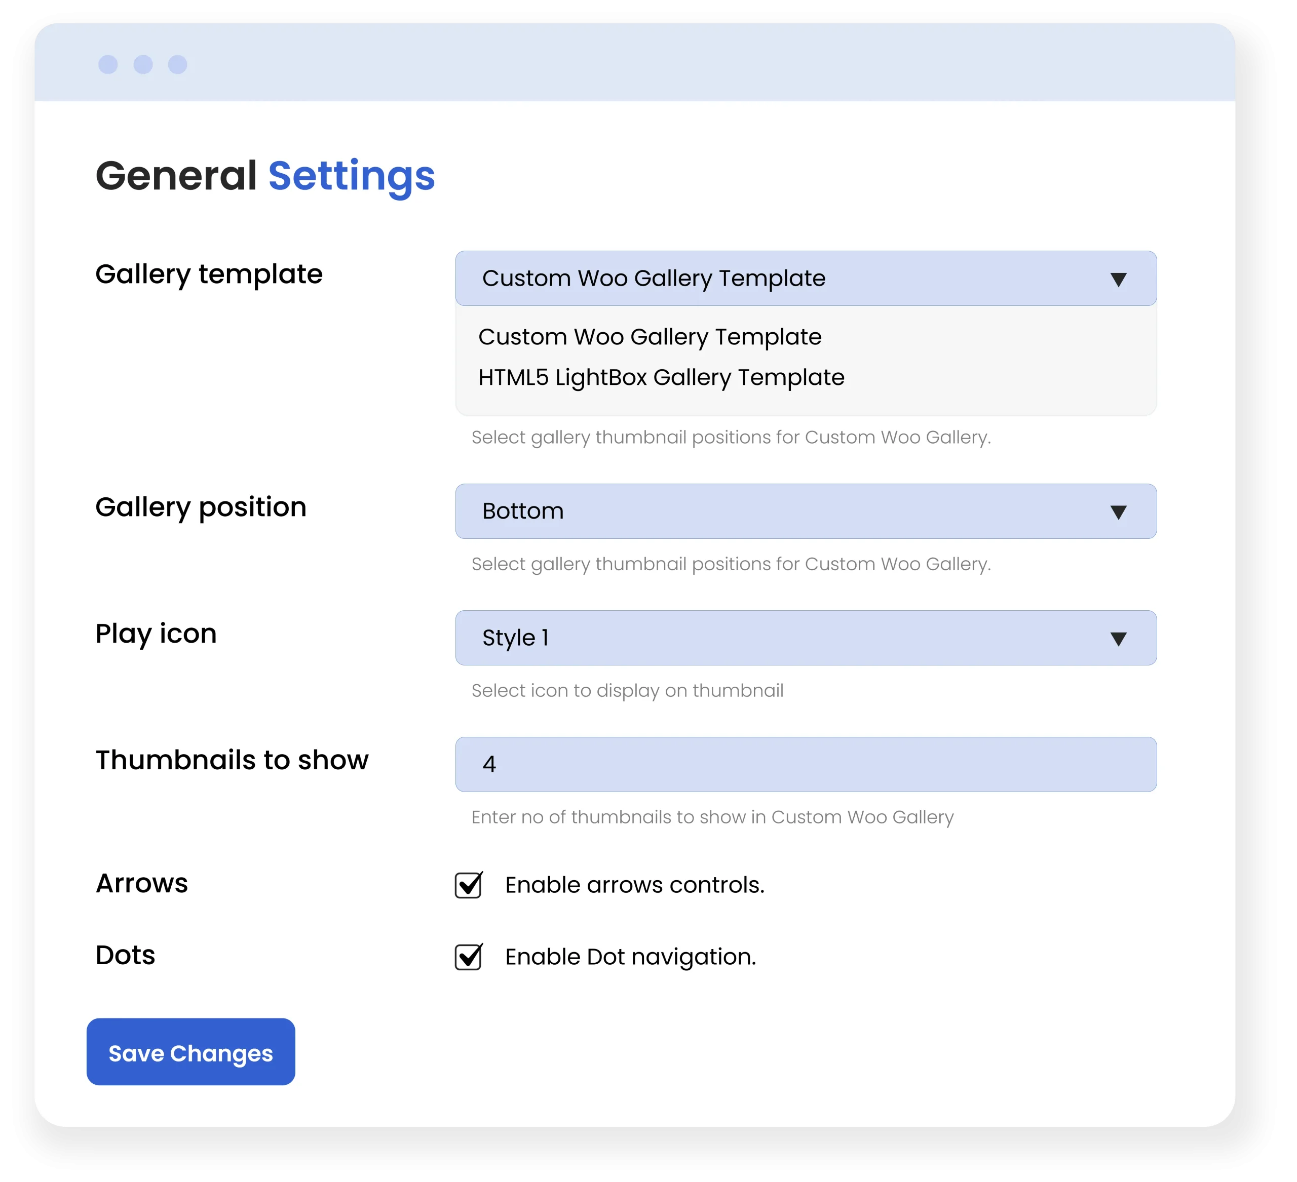Click the "Thumbnails to show" field label

232,760
